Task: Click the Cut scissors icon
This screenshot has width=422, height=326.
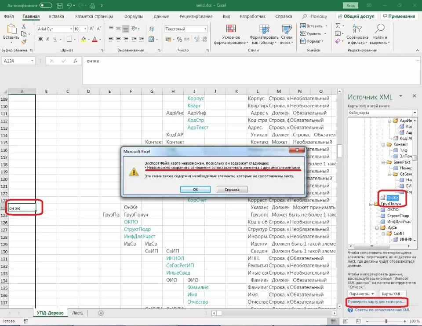Action: click(24, 26)
